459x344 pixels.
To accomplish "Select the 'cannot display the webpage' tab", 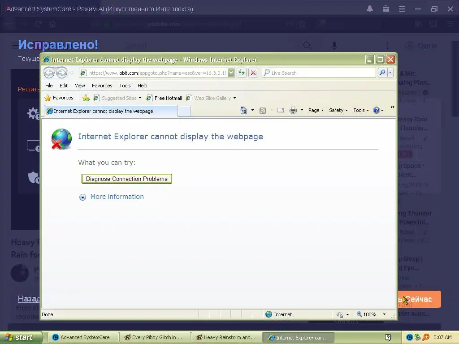I will (x=111, y=111).
